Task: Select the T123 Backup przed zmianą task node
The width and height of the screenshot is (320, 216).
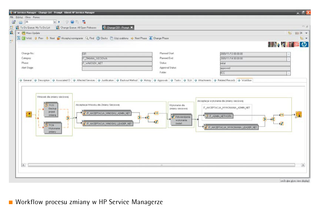Action: coord(51,110)
